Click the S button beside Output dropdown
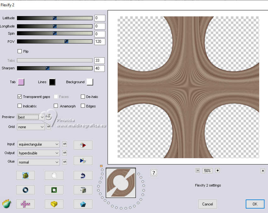Screen dimensions: 268x213 (x=64, y=153)
